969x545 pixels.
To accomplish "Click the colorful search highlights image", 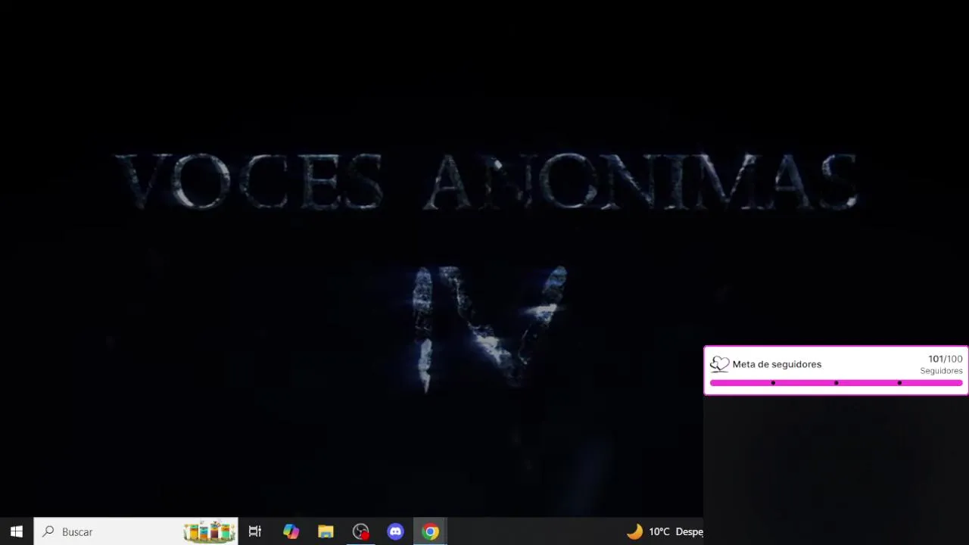I will 210,531.
